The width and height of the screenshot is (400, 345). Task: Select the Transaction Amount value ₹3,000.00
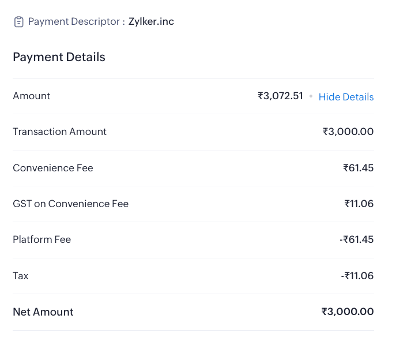[x=348, y=132]
